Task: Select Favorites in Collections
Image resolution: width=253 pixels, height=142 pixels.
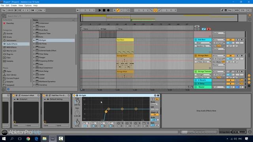Action: coord(10,23)
